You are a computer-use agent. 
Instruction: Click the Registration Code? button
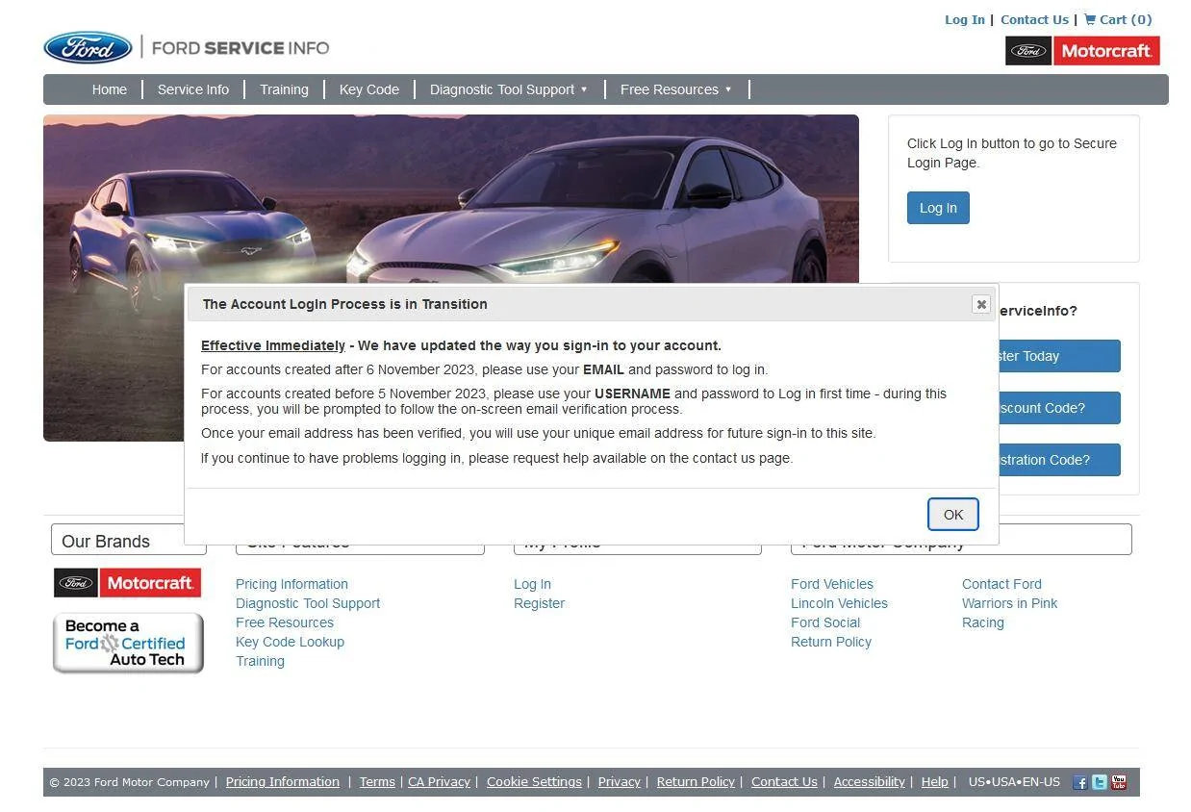(1059, 460)
